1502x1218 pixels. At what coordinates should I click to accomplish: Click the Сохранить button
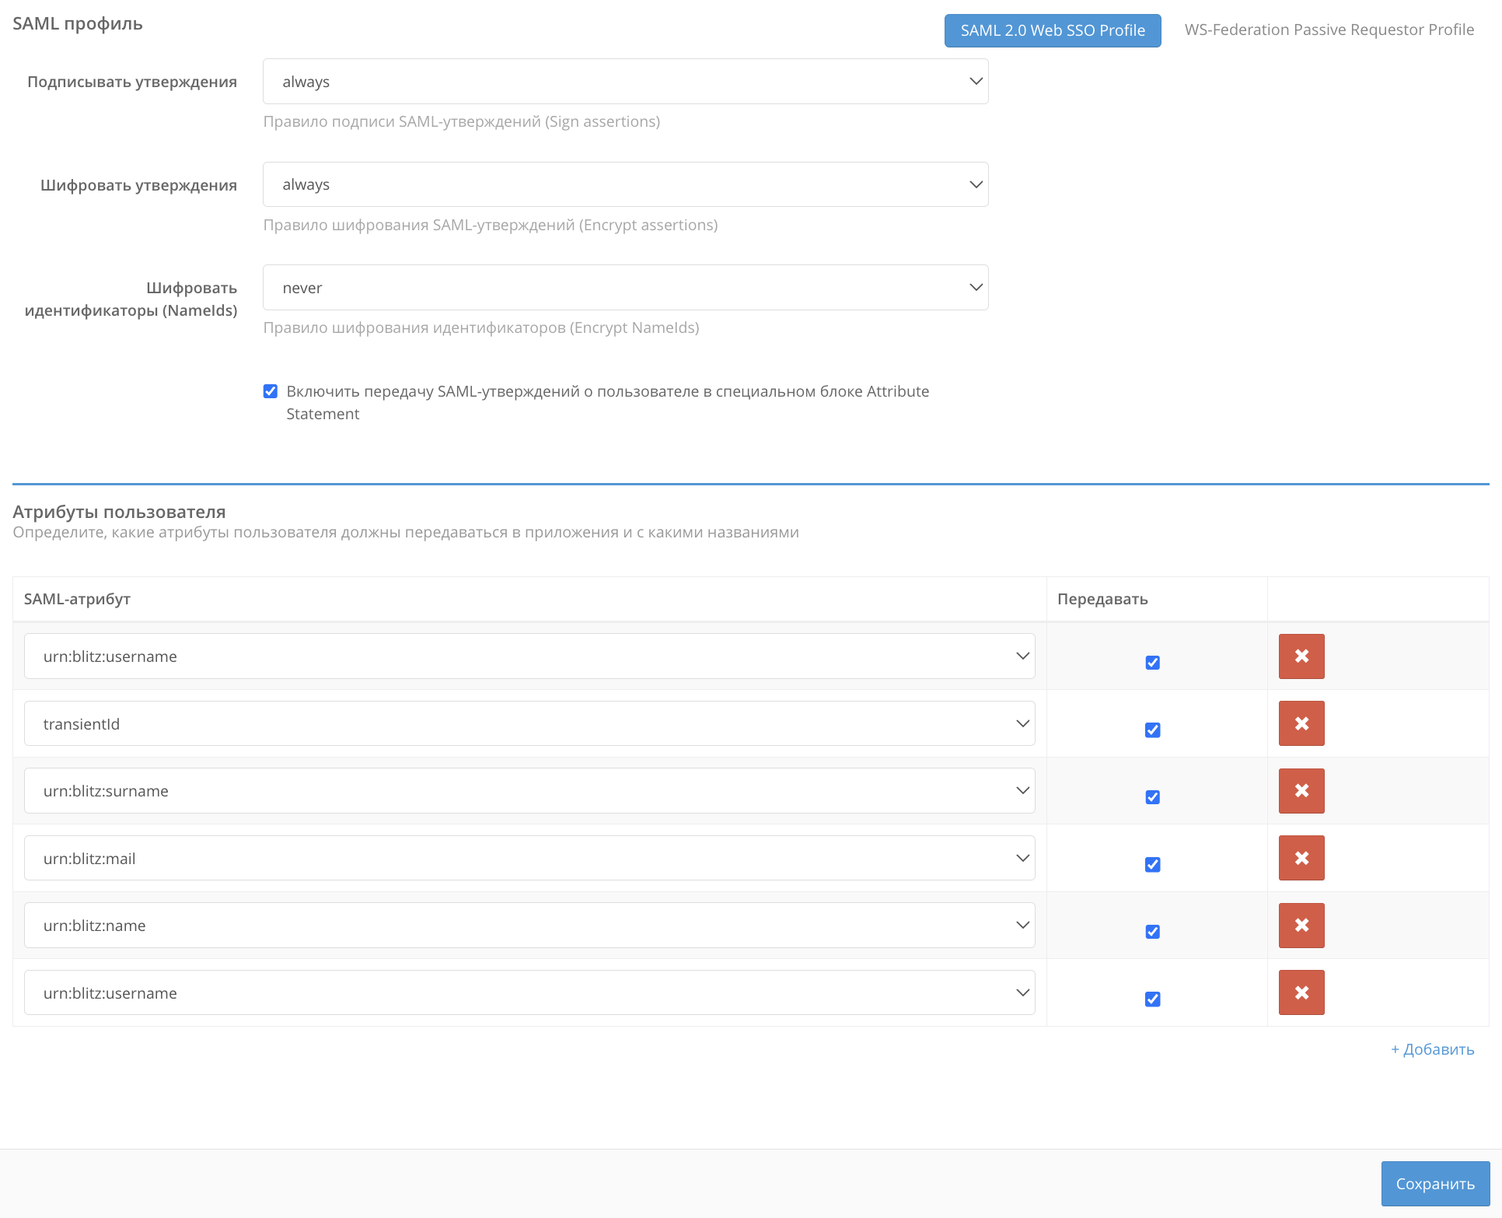pos(1434,1184)
